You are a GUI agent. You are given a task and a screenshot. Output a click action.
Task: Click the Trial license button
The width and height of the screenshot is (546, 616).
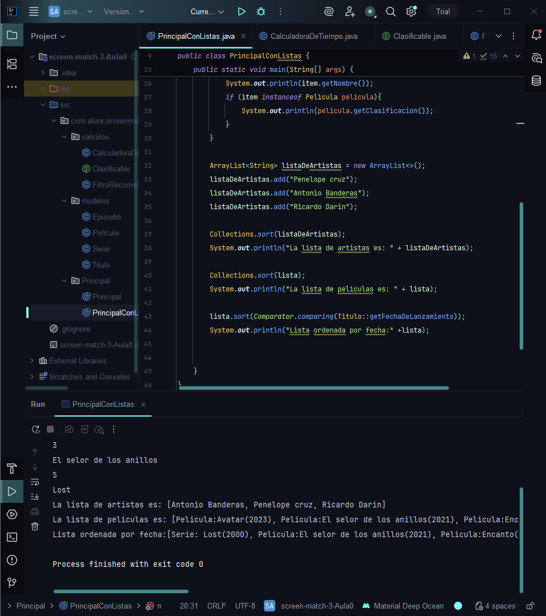[443, 12]
